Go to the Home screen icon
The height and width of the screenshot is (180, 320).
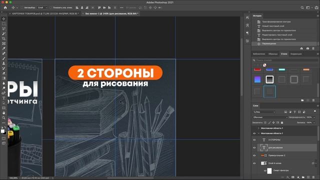click(x=5, y=7)
